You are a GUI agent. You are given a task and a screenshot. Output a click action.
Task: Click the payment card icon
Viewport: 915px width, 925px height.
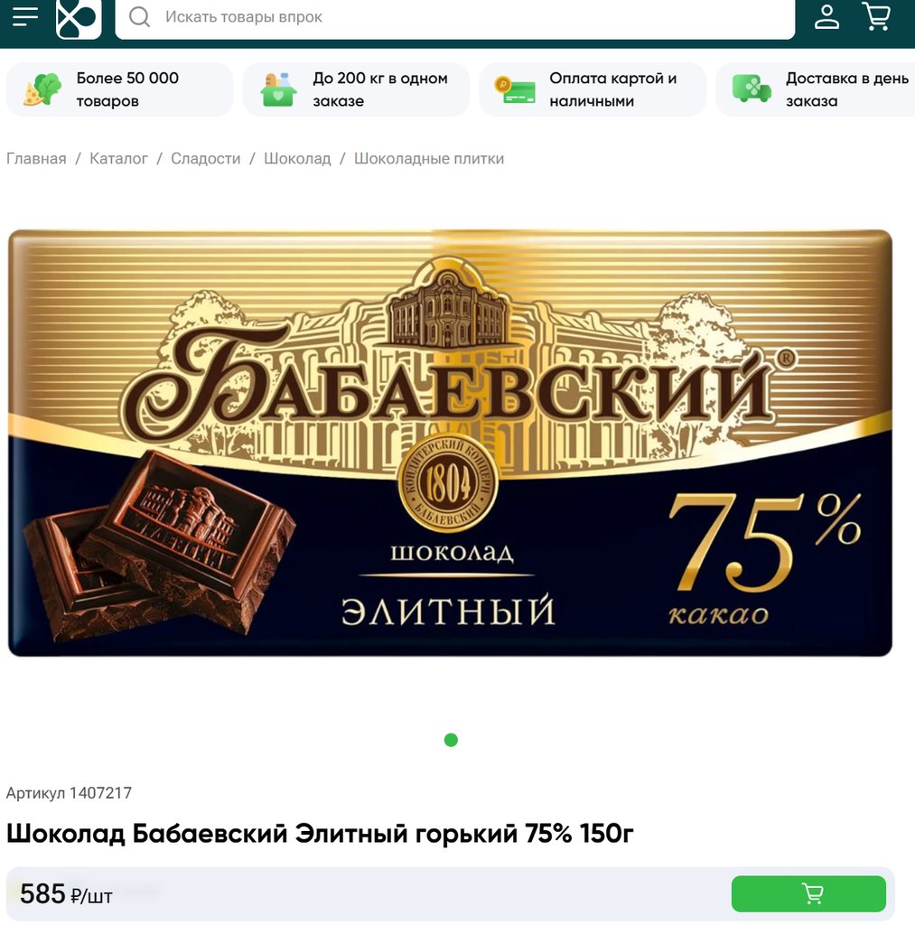tap(515, 89)
